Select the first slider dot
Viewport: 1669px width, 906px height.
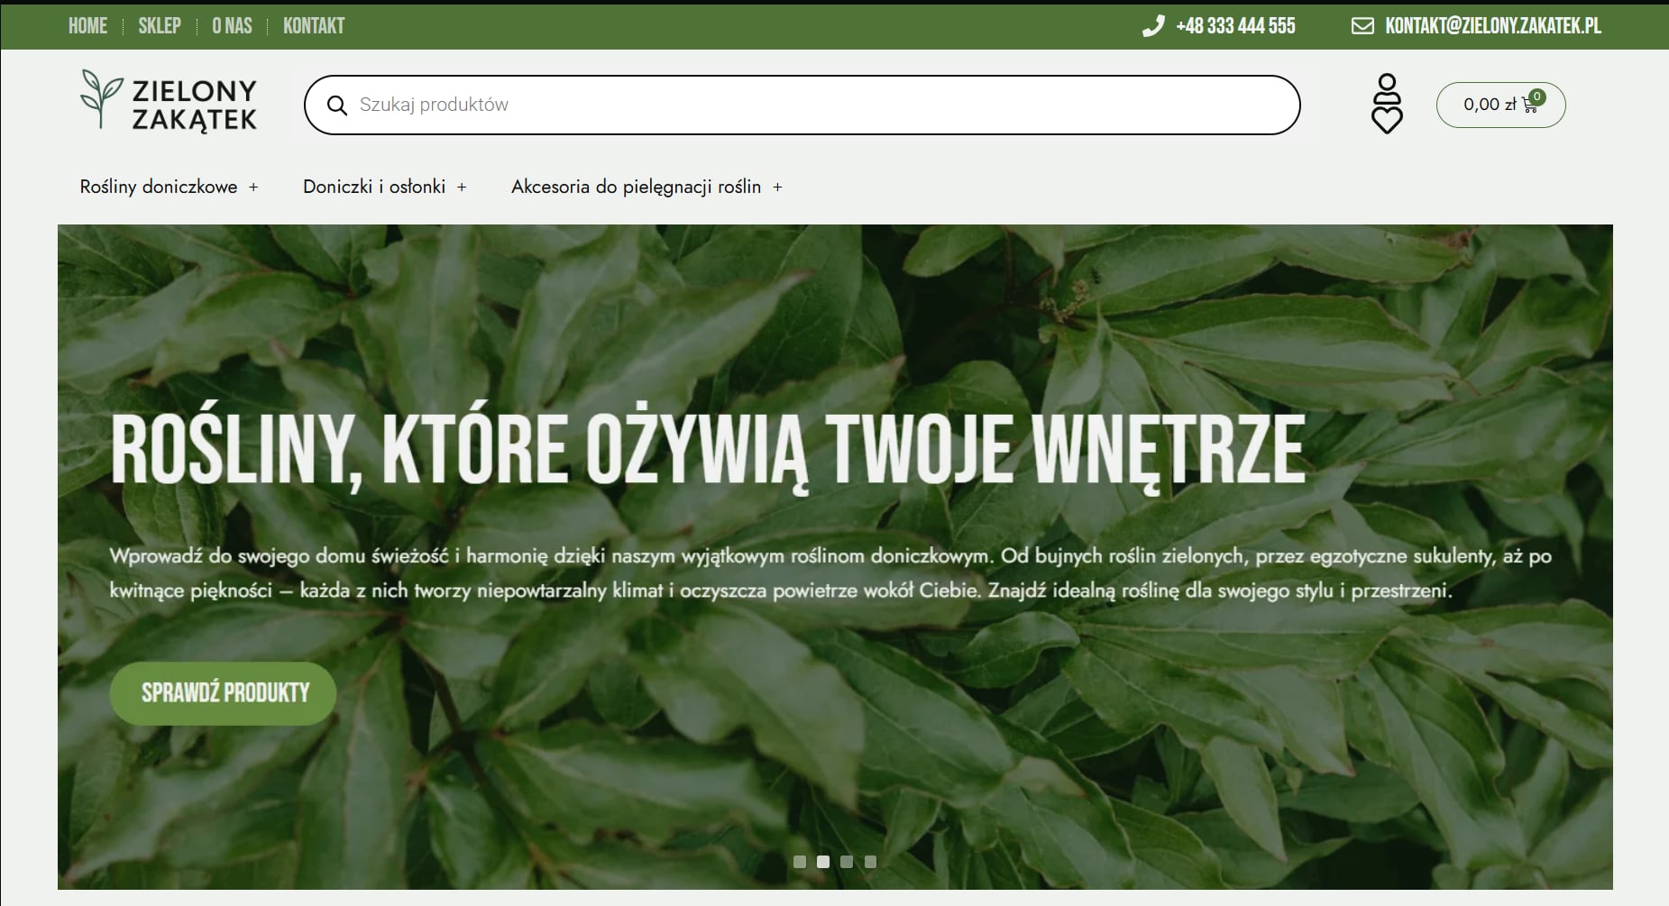click(800, 862)
